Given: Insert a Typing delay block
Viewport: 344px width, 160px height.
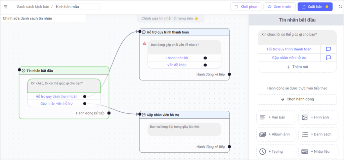Looking at the screenshot, I should pyautogui.click(x=276, y=152).
